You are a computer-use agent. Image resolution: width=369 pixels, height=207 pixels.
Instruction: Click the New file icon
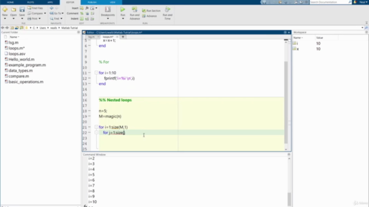pos(5,10)
